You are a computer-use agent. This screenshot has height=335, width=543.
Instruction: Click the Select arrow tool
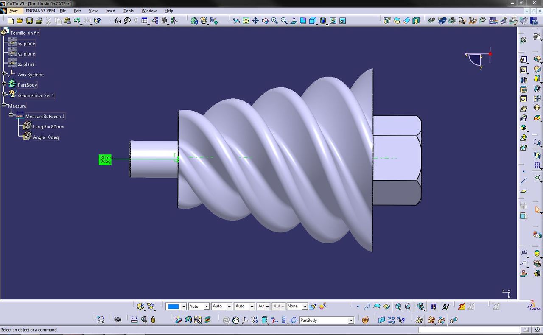(x=537, y=209)
